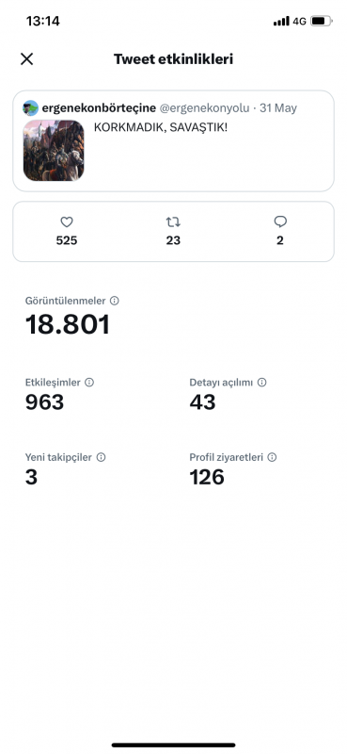Open the @ergenekonyolu handle

pyautogui.click(x=204, y=108)
